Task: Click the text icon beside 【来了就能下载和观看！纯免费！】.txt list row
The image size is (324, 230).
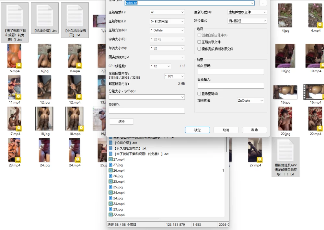Action: pyautogui.click(x=110, y=154)
